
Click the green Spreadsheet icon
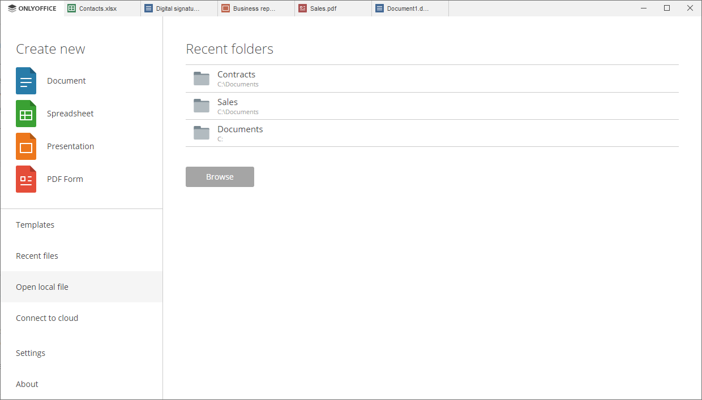(26, 114)
